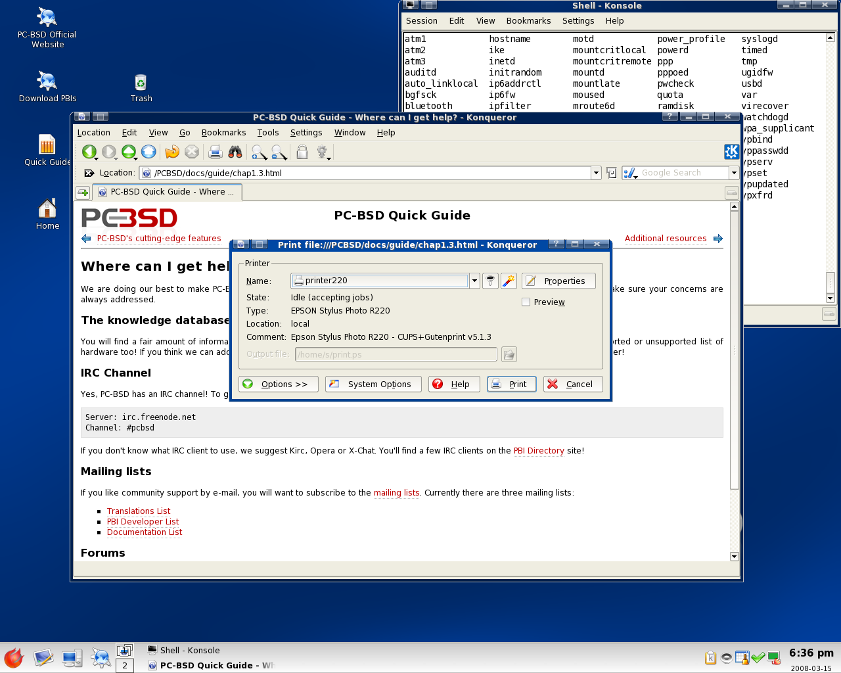
Task: Click the 6:36 pm taskbar clock
Action: click(811, 653)
